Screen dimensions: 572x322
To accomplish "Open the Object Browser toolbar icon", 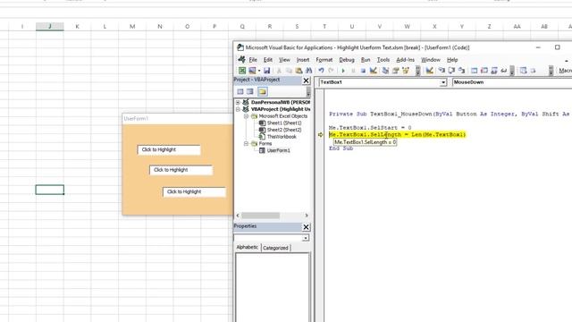I will coord(405,71).
